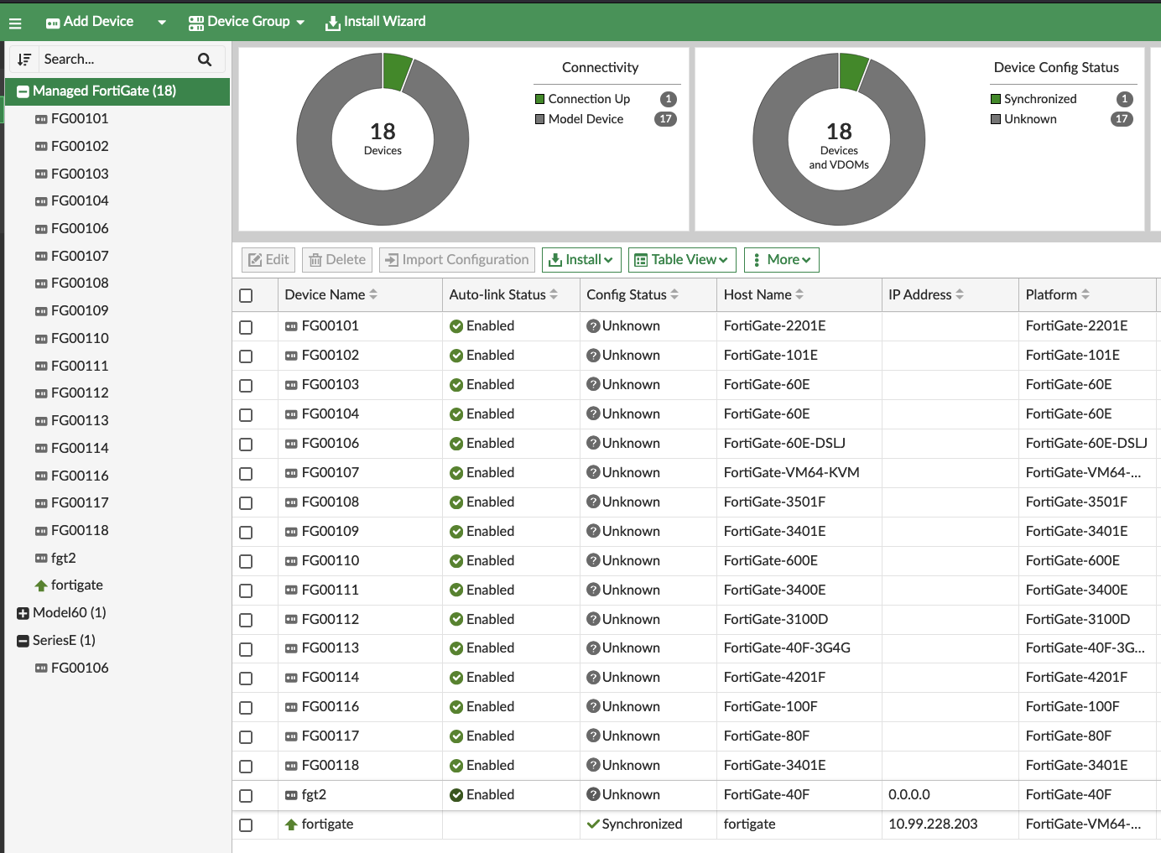Click Enabled check icon in FG00110 row

456,561
